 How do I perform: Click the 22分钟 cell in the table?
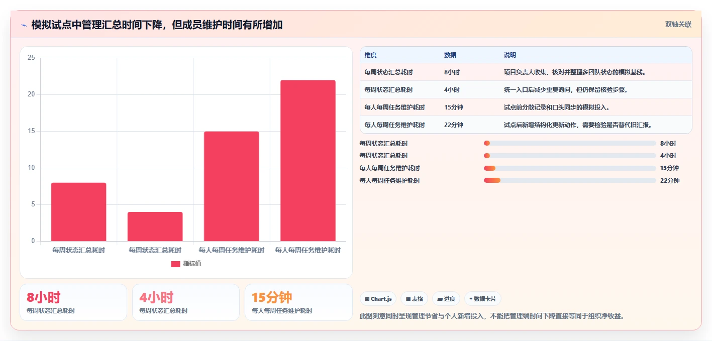[x=454, y=125]
